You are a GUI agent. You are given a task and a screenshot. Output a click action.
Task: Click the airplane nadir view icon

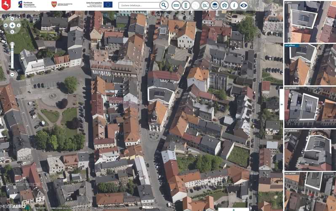(12, 25)
